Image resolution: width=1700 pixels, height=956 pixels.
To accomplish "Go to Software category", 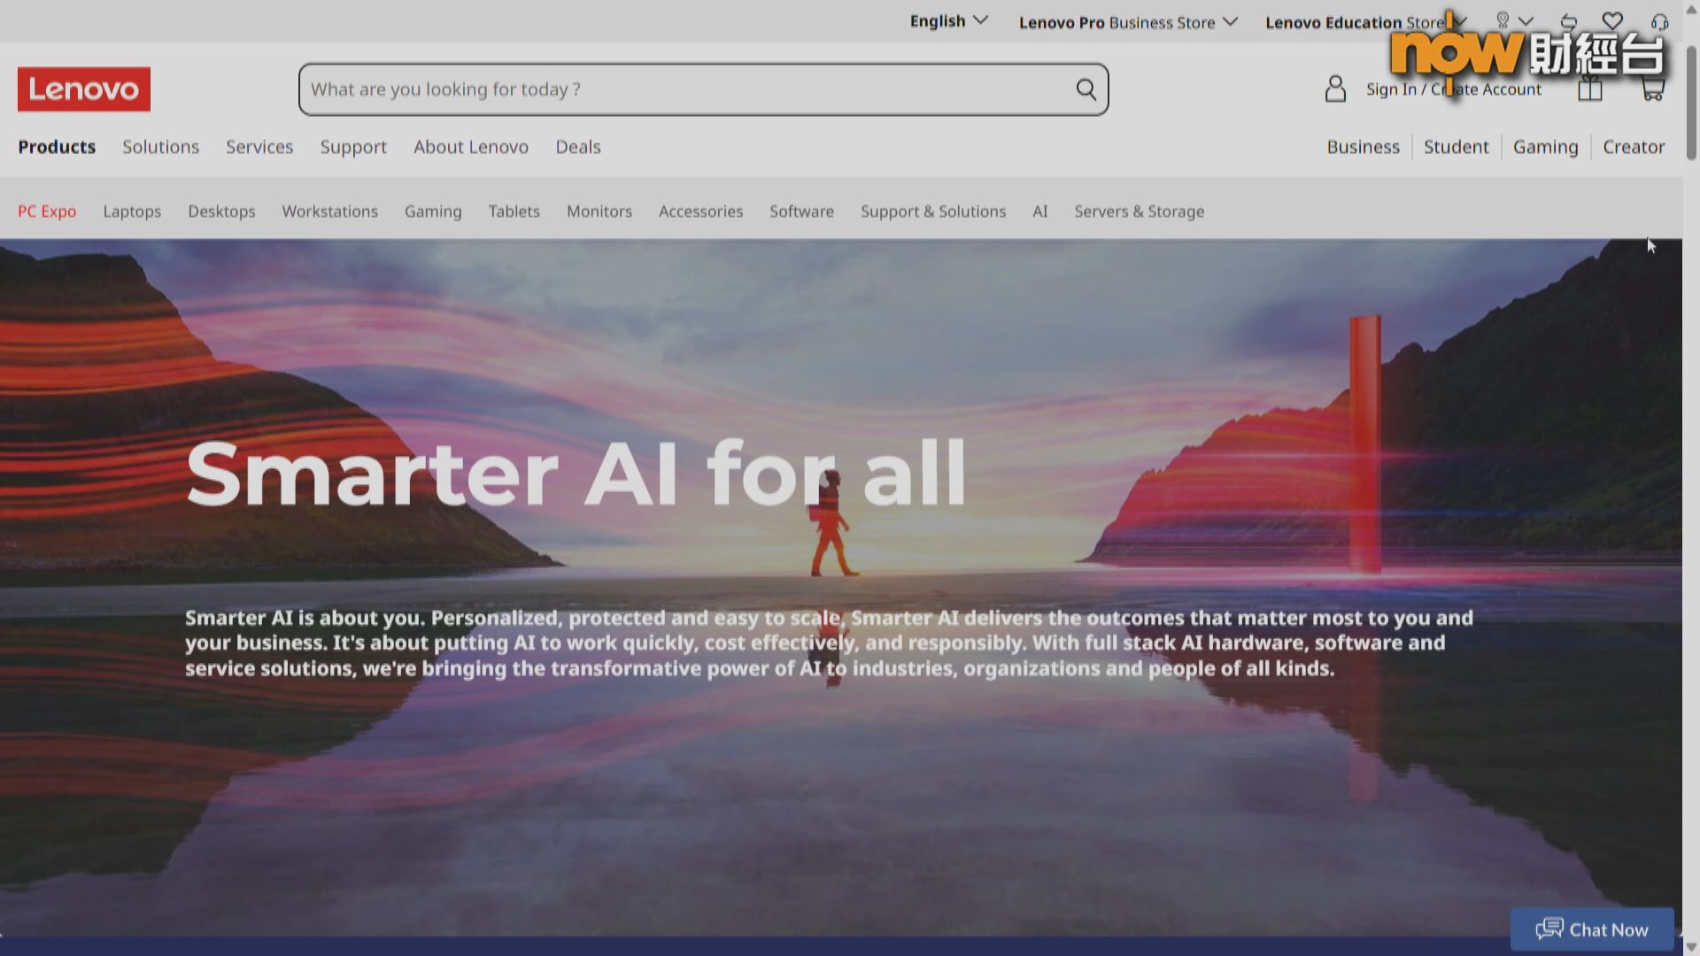I will tap(801, 212).
